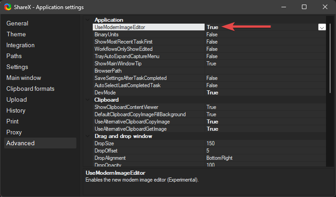336x197 pixels.
Task: Open the UseModernImageEditor value dropdown arrow
Action: pos(322,27)
